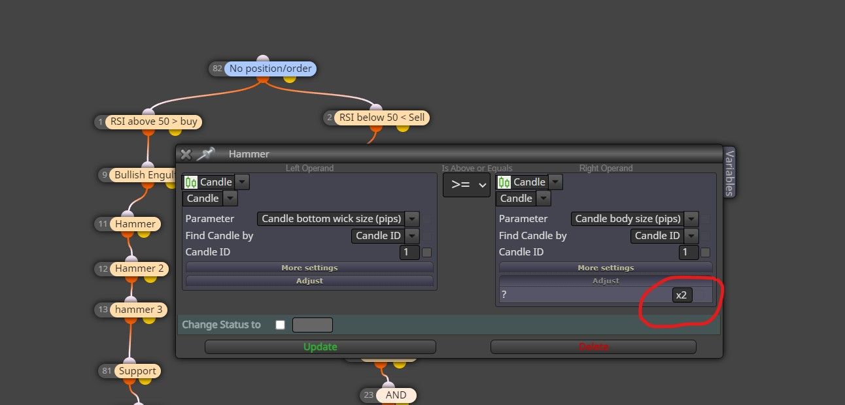Click orange output dot under Hammer block 11
Viewport: 845px width, 405px height.
pos(128,234)
